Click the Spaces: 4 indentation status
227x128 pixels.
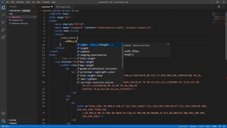(x=194, y=127)
